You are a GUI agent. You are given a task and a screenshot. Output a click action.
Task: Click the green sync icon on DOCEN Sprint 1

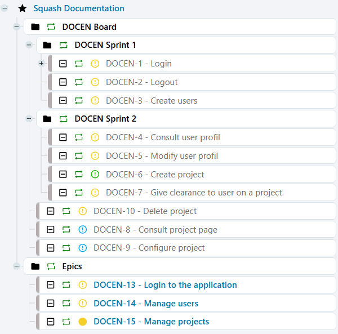tap(63, 45)
